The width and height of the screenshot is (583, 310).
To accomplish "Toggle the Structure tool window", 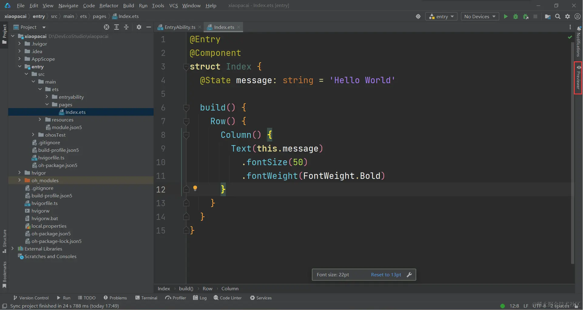I will [4, 241].
